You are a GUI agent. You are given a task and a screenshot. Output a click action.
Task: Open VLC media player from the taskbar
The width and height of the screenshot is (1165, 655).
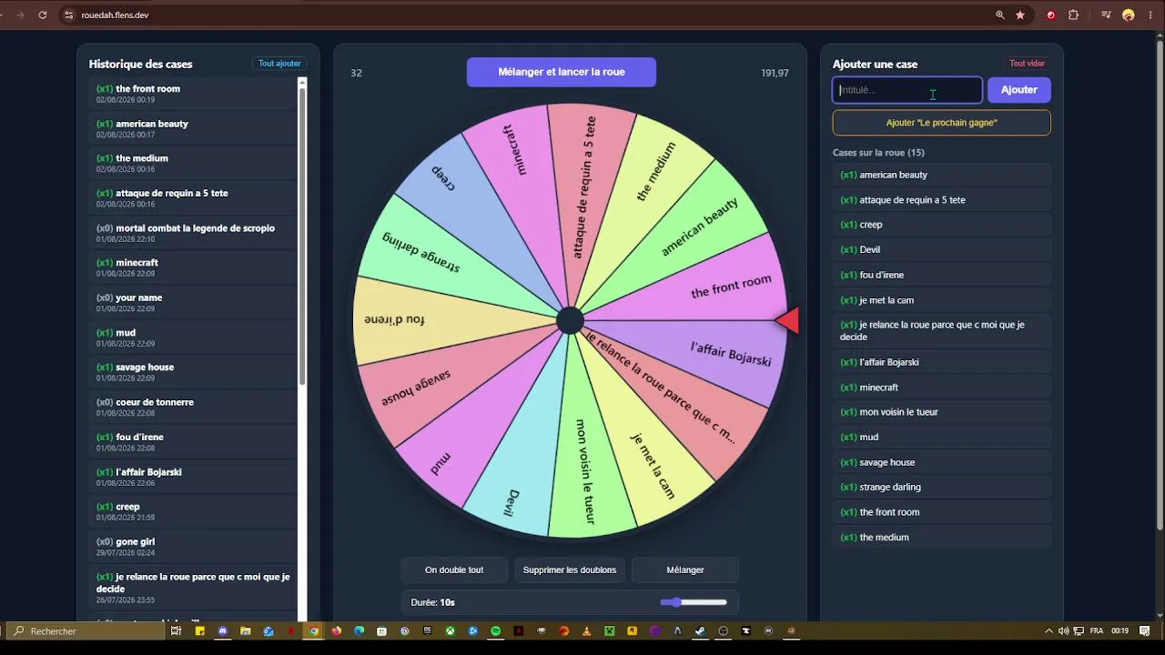tap(586, 630)
